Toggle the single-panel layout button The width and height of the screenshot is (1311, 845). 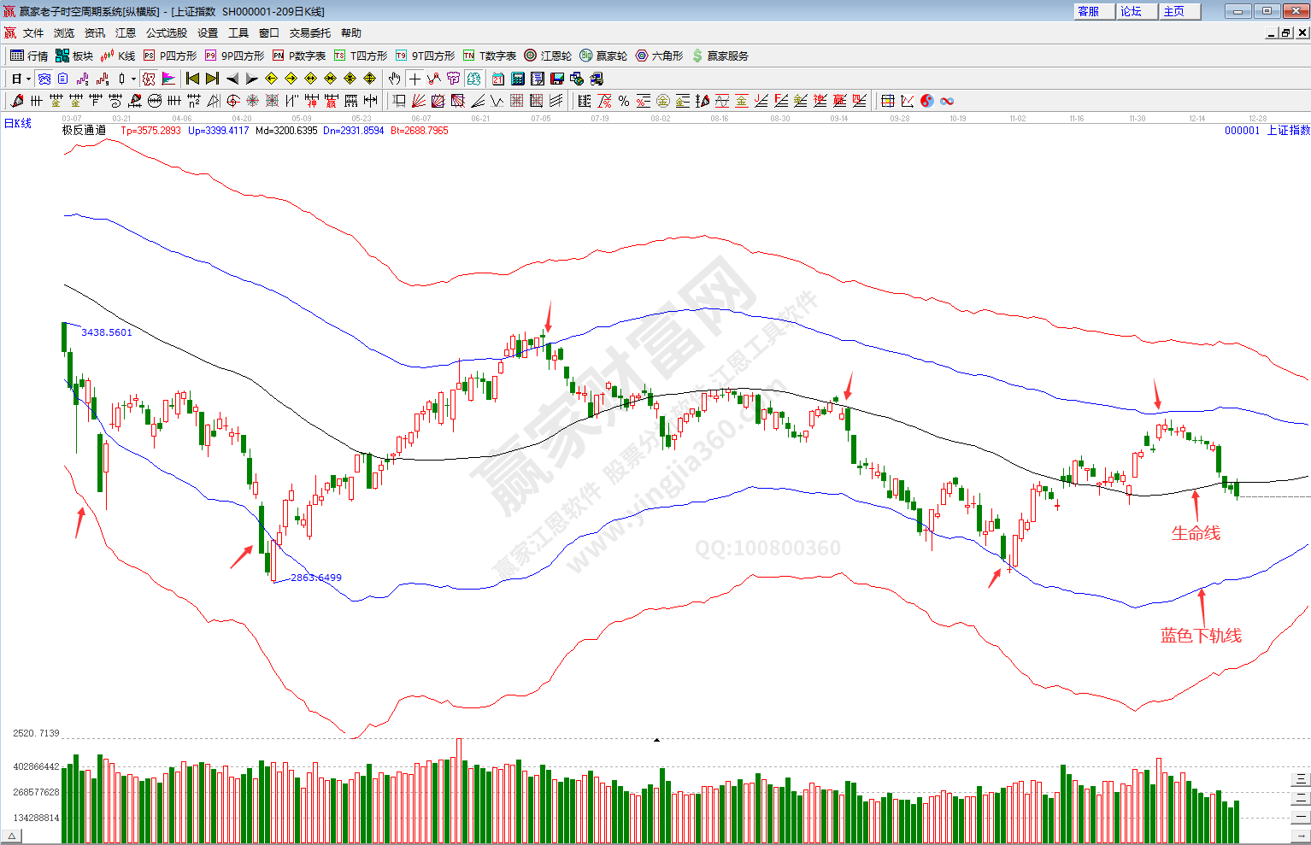click(1300, 818)
